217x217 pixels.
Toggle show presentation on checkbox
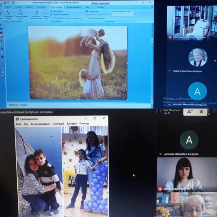tap(87, 15)
